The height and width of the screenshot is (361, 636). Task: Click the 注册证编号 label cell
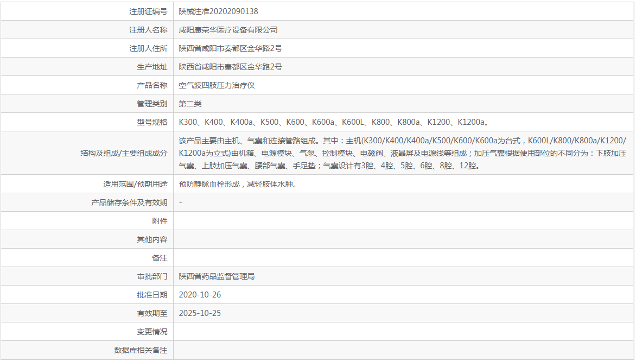click(x=87, y=11)
